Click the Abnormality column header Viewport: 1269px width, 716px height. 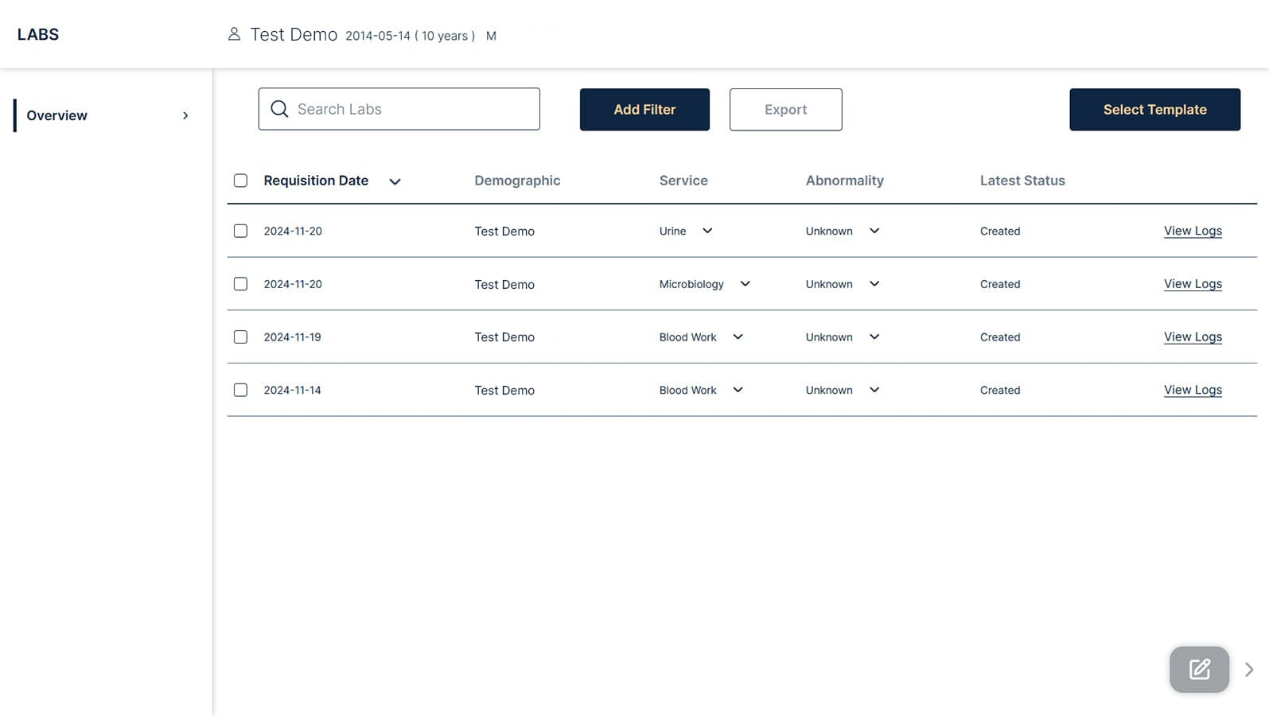pos(845,181)
